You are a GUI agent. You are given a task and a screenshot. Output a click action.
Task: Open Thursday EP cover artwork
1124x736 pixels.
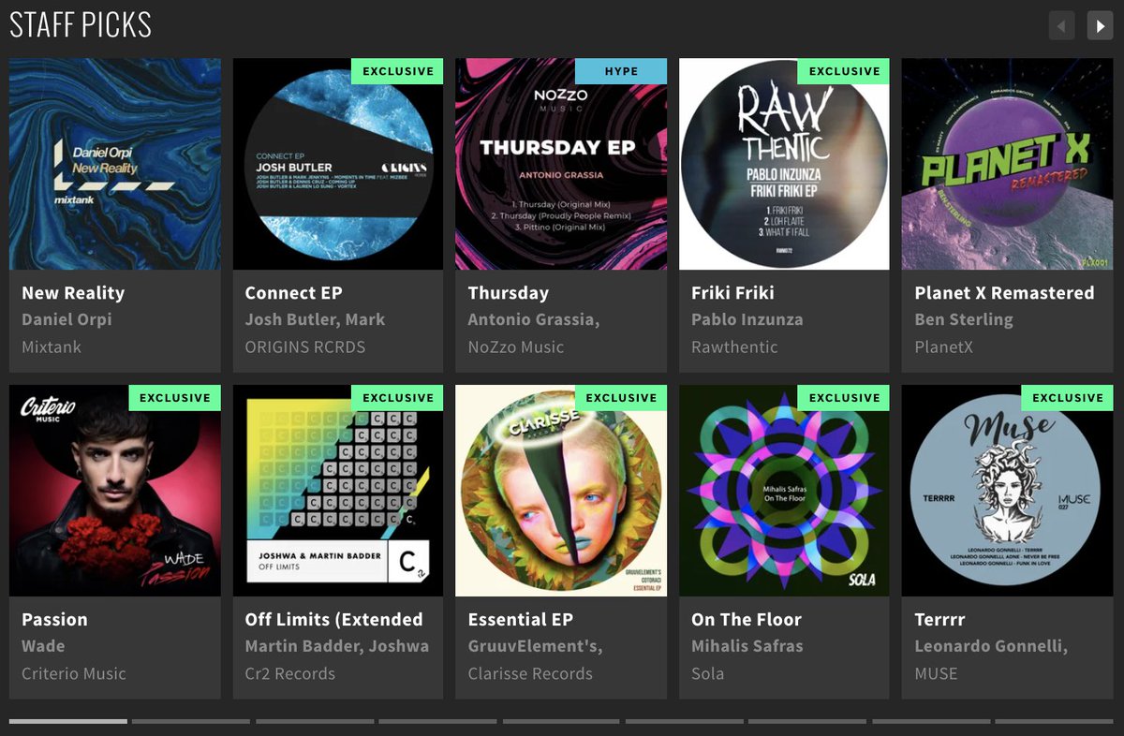click(x=561, y=164)
